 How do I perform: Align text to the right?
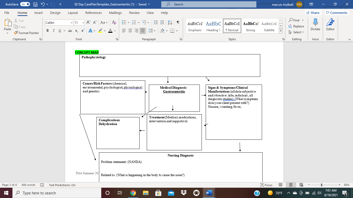[x=136, y=31]
